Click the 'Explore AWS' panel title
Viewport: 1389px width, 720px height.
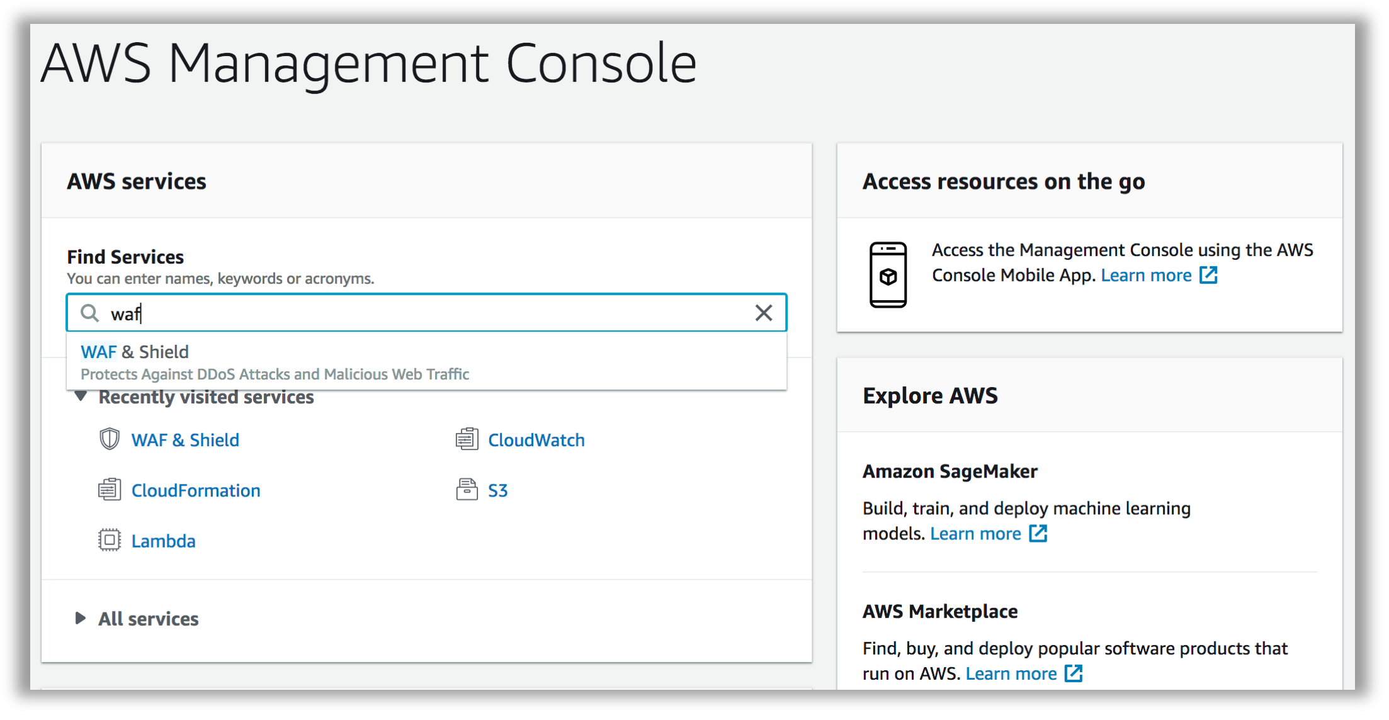pos(930,396)
